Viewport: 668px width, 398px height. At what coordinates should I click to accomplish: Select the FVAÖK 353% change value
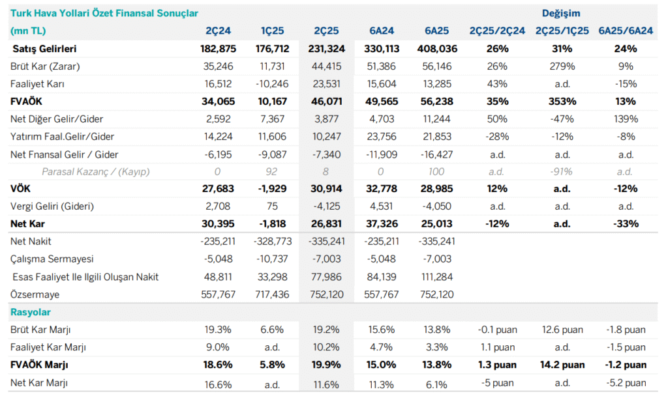click(562, 101)
